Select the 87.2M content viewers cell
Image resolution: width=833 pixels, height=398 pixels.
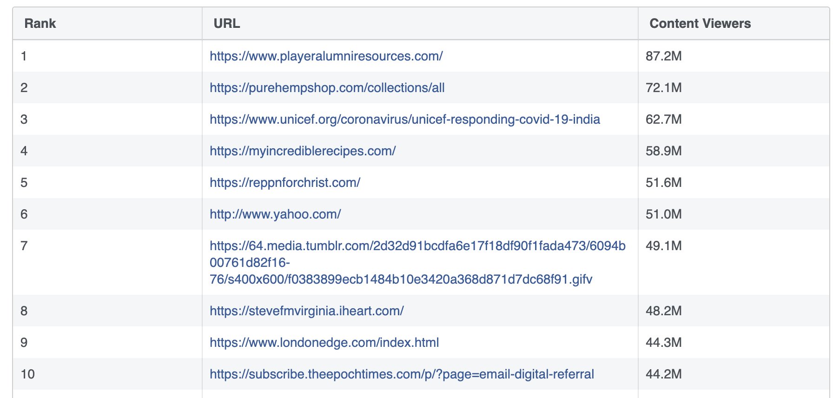[663, 56]
